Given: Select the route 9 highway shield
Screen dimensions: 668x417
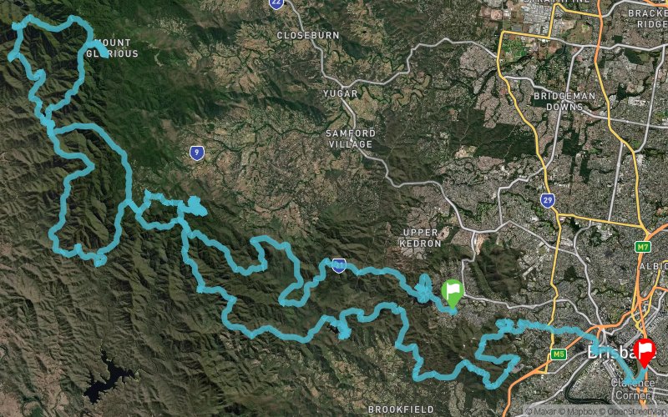Looking at the screenshot, I should tap(196, 153).
